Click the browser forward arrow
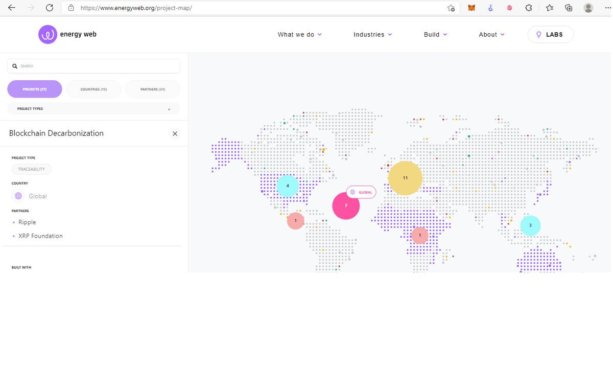Viewport: 613px width, 391px height. point(31,8)
